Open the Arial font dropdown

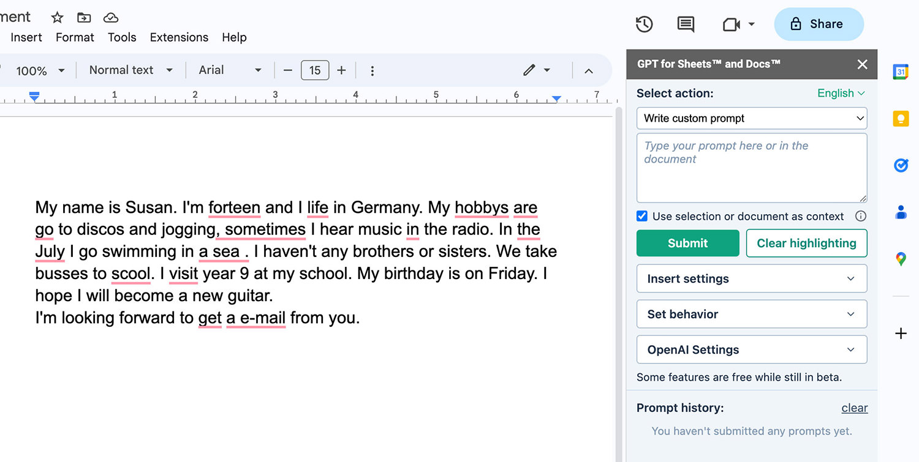pyautogui.click(x=230, y=70)
